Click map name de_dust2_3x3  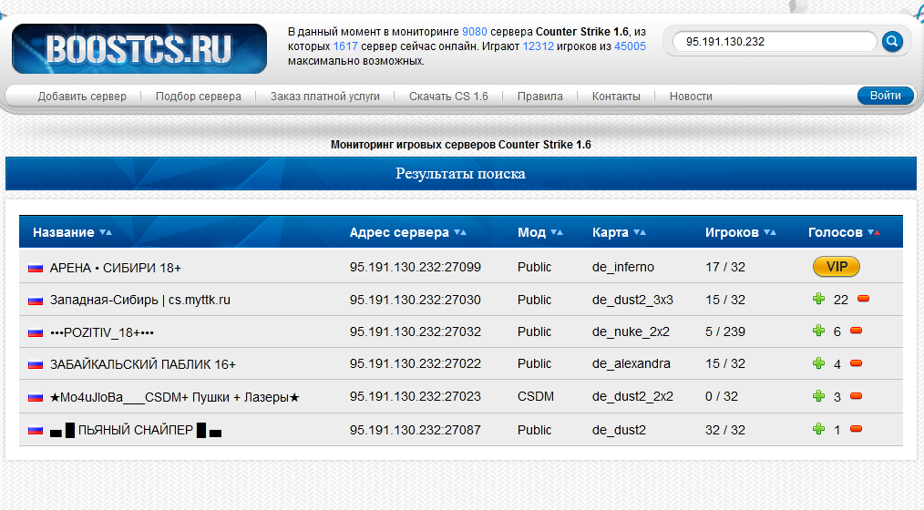(632, 300)
